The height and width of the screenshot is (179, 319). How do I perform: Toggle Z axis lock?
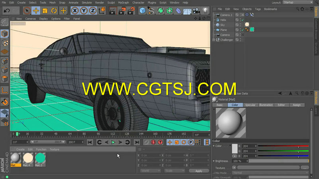93,11
